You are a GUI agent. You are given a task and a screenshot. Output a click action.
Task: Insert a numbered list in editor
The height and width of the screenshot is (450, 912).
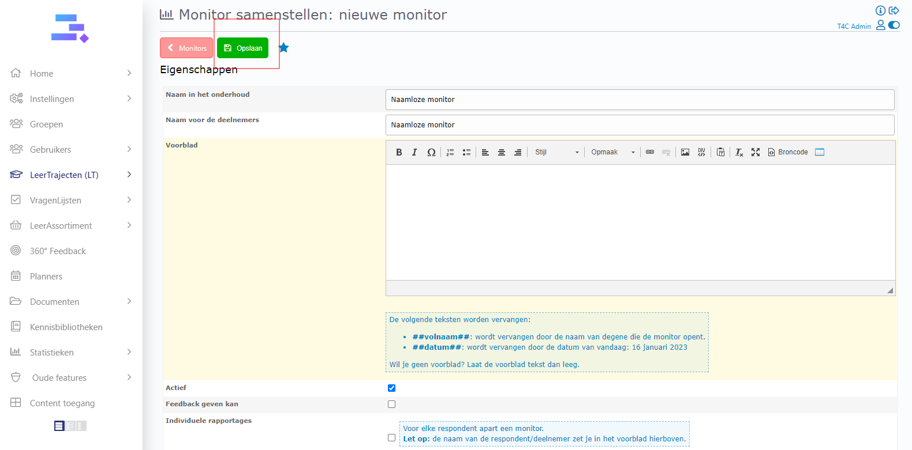450,152
